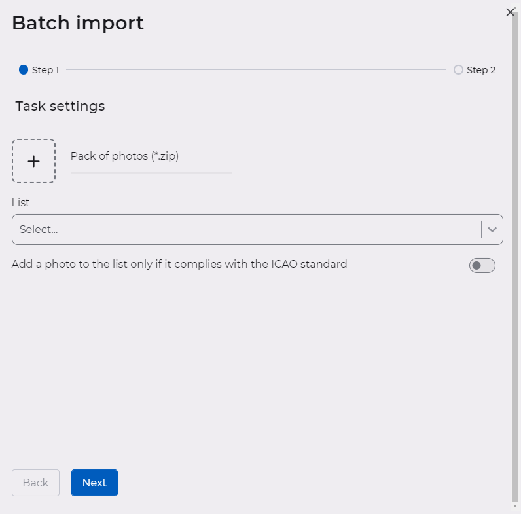The height and width of the screenshot is (514, 521).
Task: Click the plus icon to add zip file
Action: [33, 161]
